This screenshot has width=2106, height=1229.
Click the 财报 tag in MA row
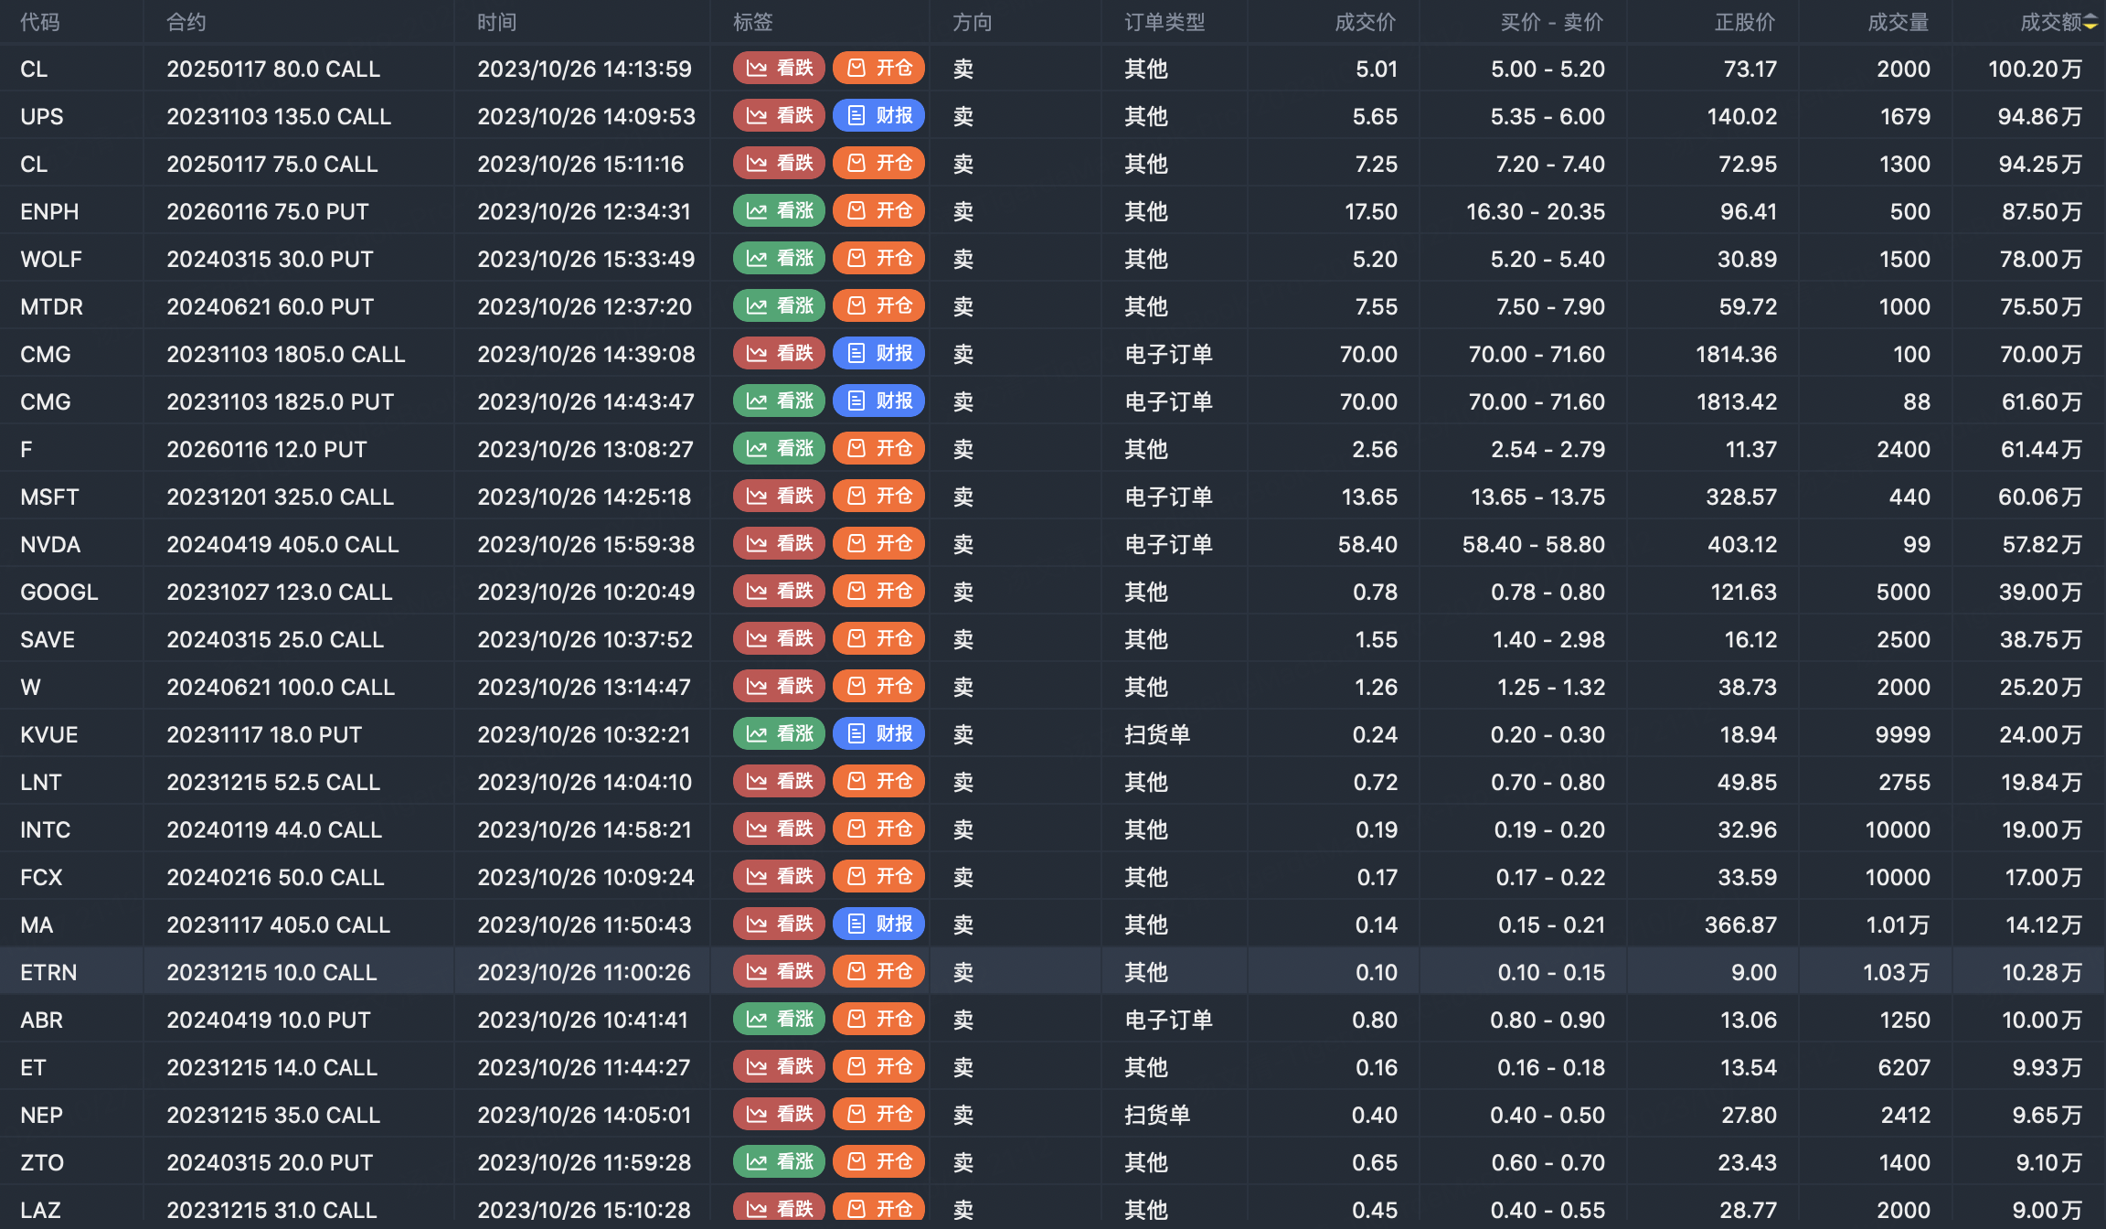pos(878,924)
